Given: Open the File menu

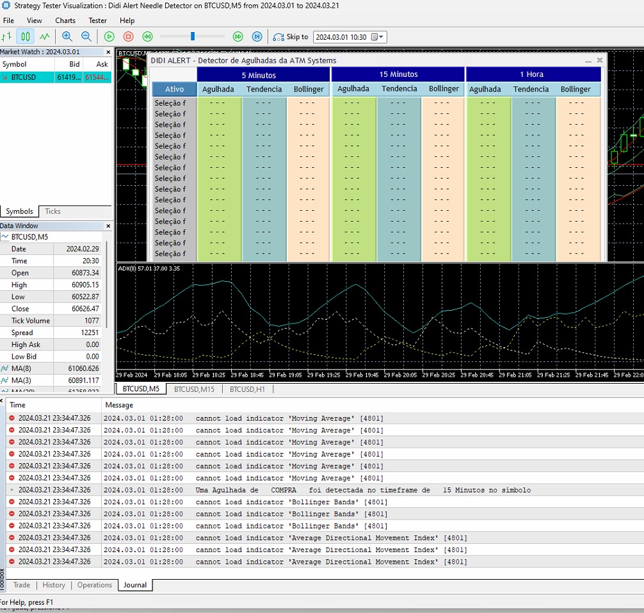Looking at the screenshot, I should coord(8,20).
